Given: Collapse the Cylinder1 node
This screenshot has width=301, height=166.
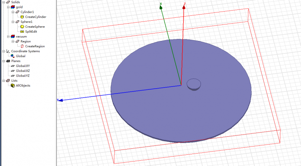Looking at the screenshot, I should pos(13,12).
